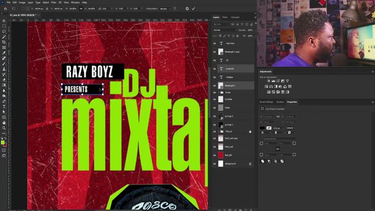Add an Invert adjustment

coord(268,92)
